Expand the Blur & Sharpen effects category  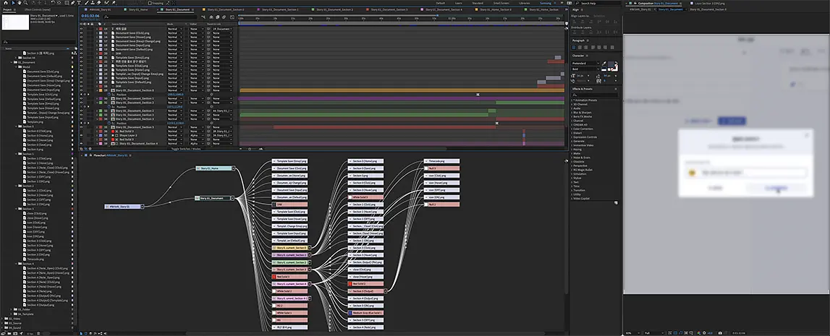[x=583, y=112]
